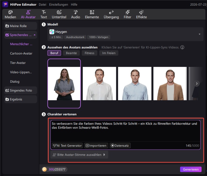207x176 pixels.
Task: Open the Einstellungen menu
Action: [58, 4]
